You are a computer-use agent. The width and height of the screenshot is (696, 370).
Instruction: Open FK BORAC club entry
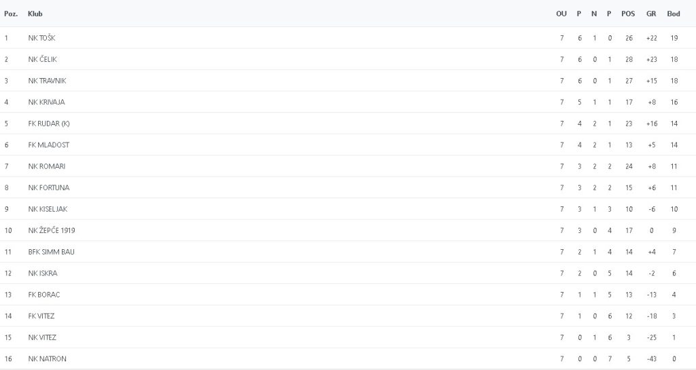click(x=44, y=295)
